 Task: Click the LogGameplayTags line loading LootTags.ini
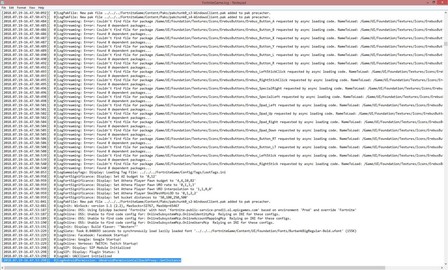[114, 172]
